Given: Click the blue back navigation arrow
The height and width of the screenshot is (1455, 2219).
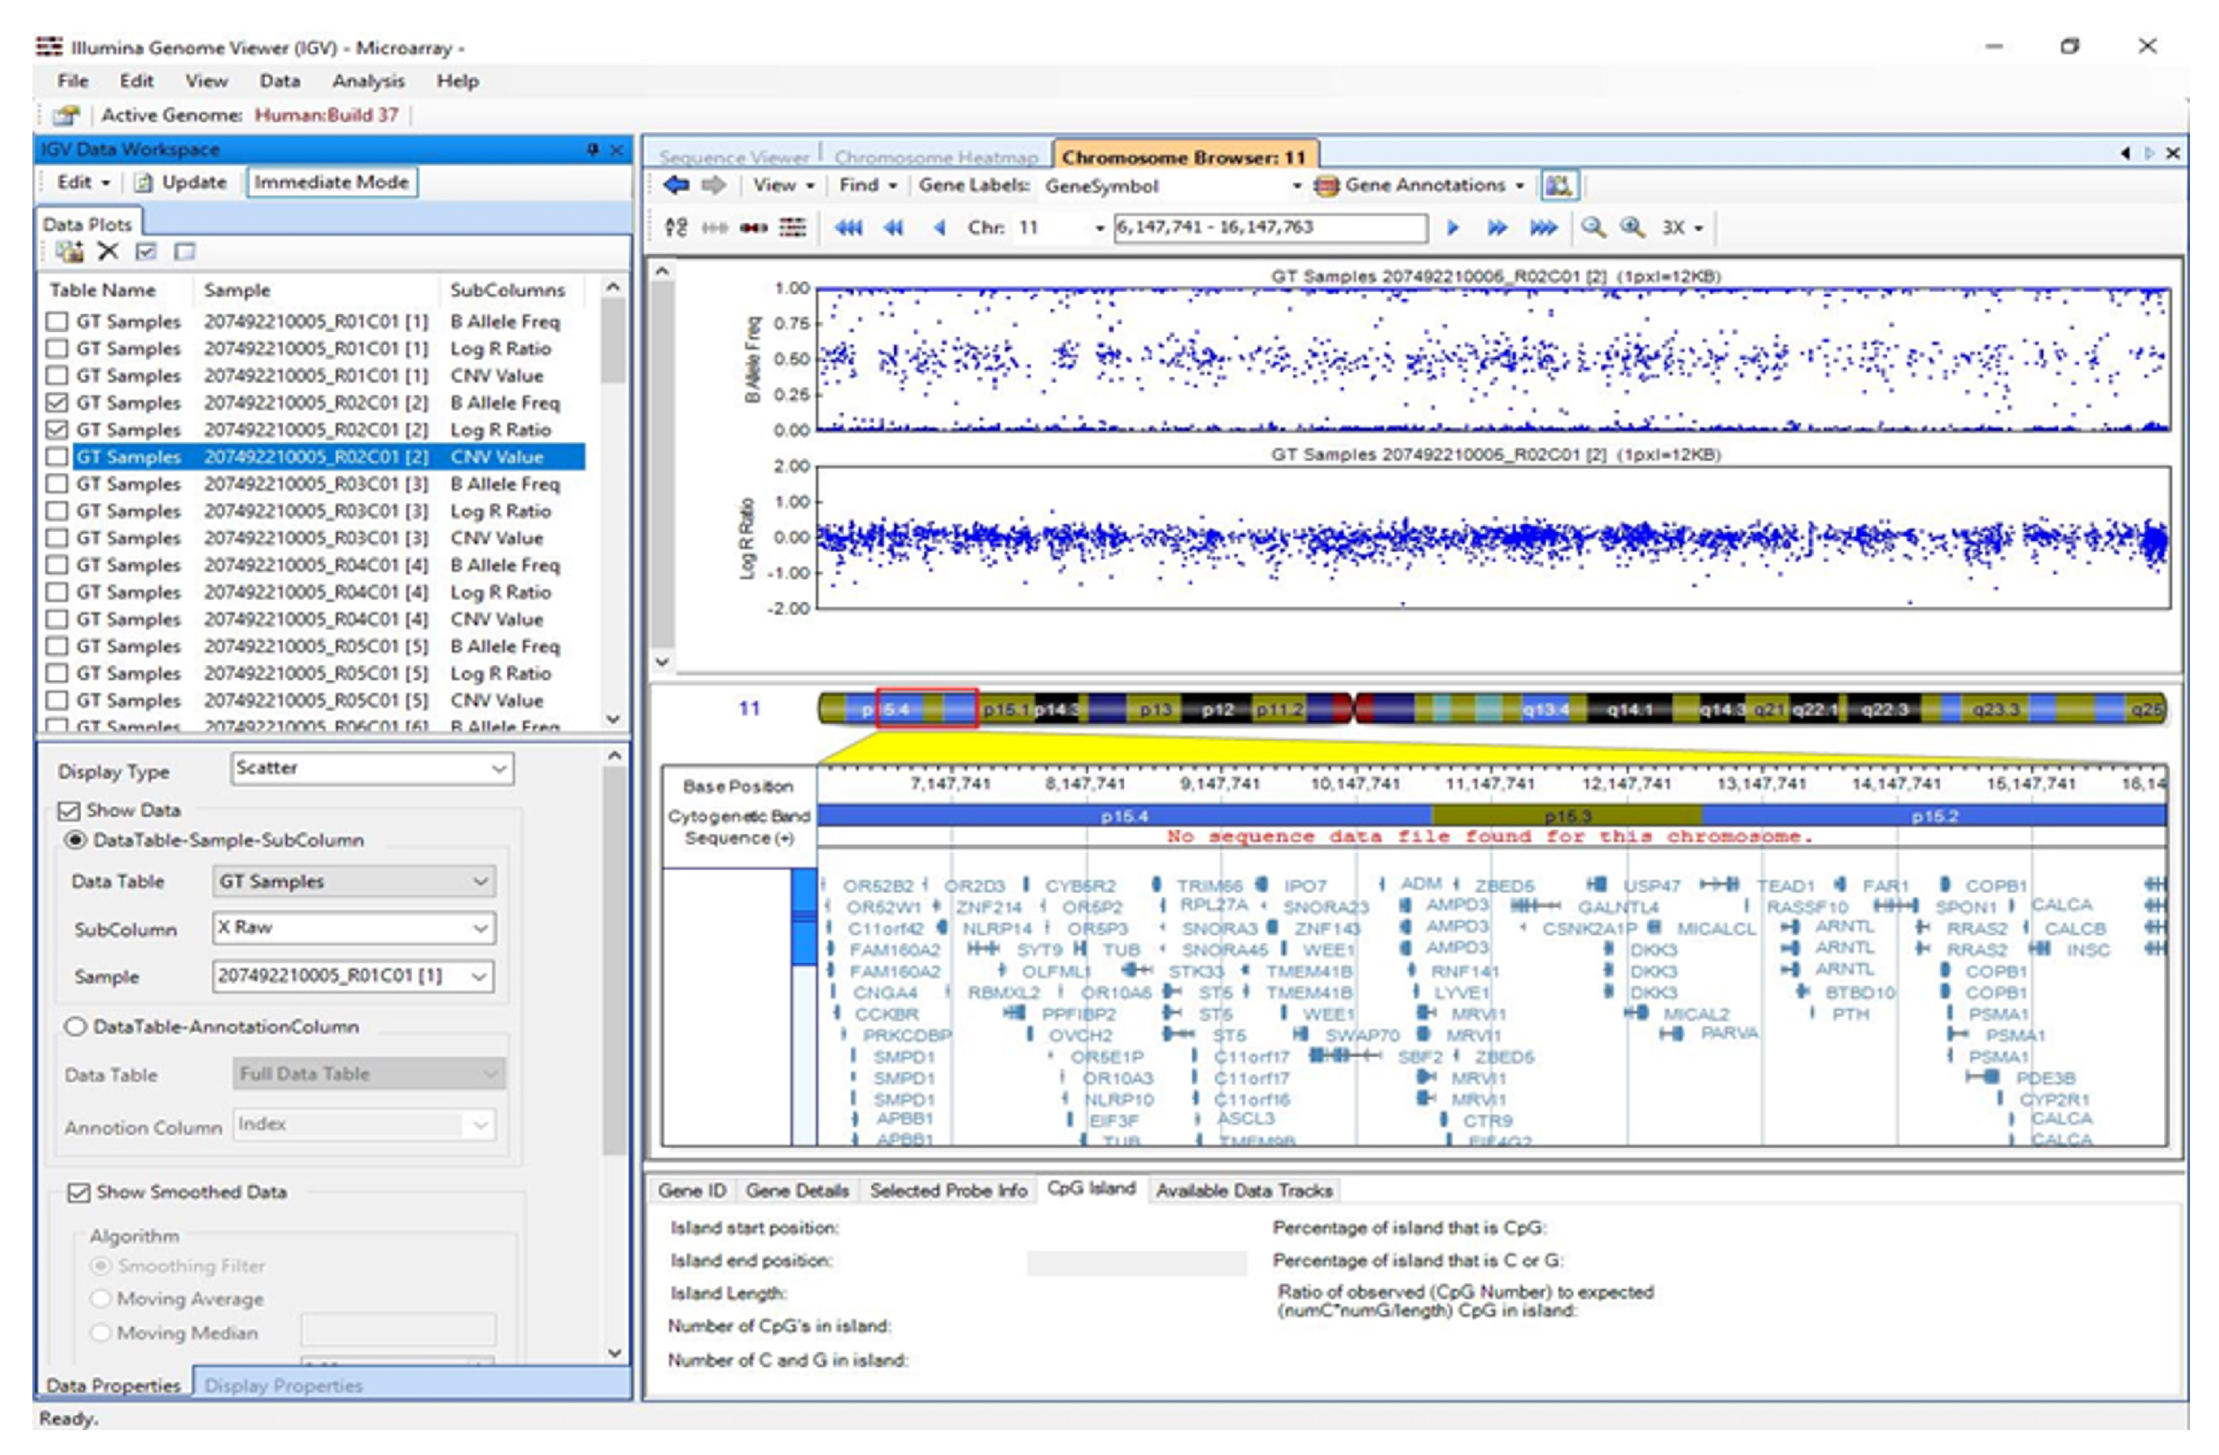Looking at the screenshot, I should click(x=676, y=184).
